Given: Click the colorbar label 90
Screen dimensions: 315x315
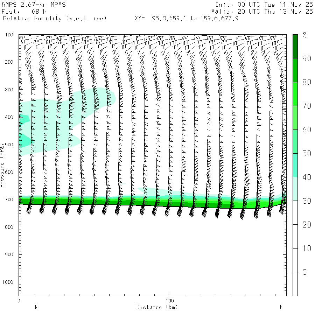Looking at the screenshot, I should tap(307, 58).
